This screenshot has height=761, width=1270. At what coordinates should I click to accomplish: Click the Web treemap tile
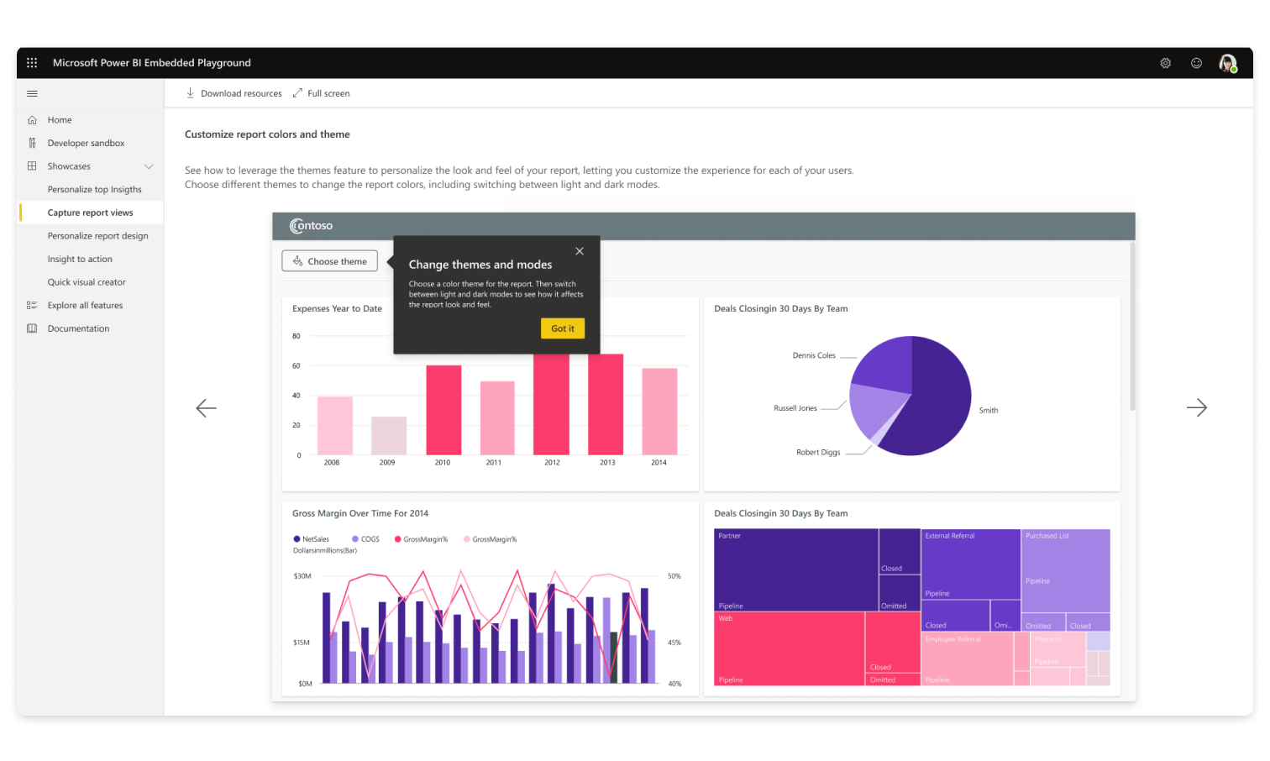pyautogui.click(x=789, y=648)
